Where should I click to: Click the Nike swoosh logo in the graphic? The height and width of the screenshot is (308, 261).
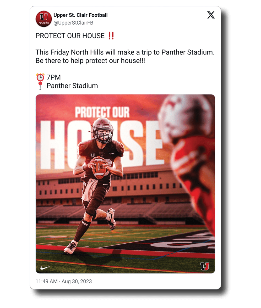pyautogui.click(x=45, y=268)
